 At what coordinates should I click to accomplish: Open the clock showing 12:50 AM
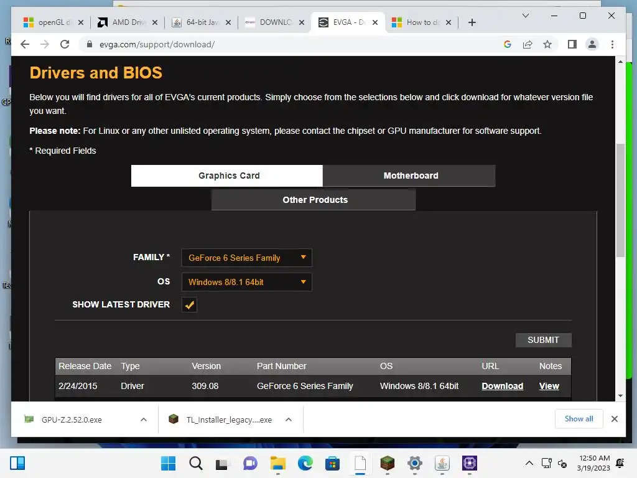click(593, 463)
